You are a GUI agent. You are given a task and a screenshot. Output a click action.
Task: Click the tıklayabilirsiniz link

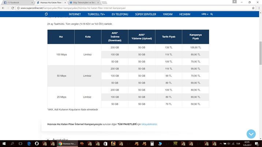tap(149, 124)
